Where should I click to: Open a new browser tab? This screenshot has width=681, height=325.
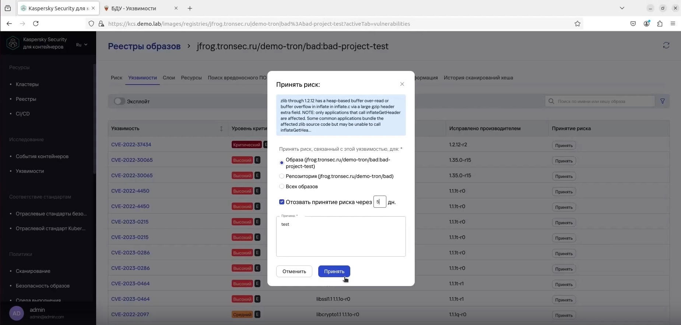pyautogui.click(x=190, y=8)
